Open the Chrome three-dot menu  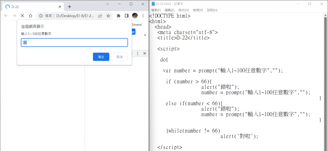(143, 16)
